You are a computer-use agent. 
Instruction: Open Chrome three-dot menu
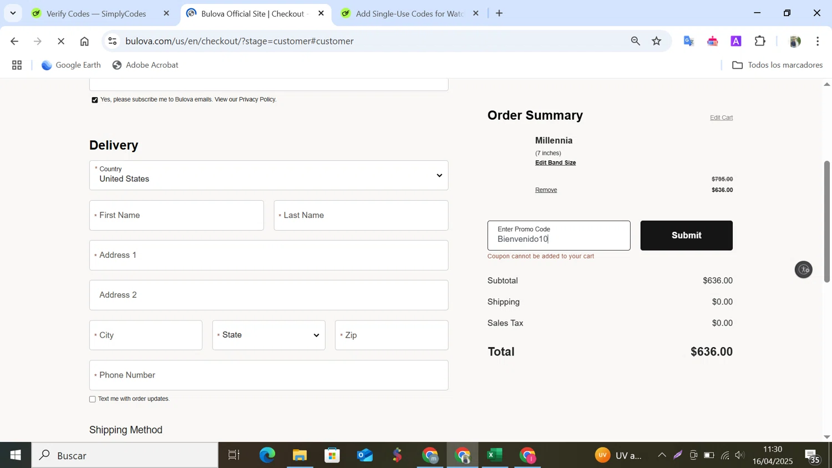tap(818, 41)
